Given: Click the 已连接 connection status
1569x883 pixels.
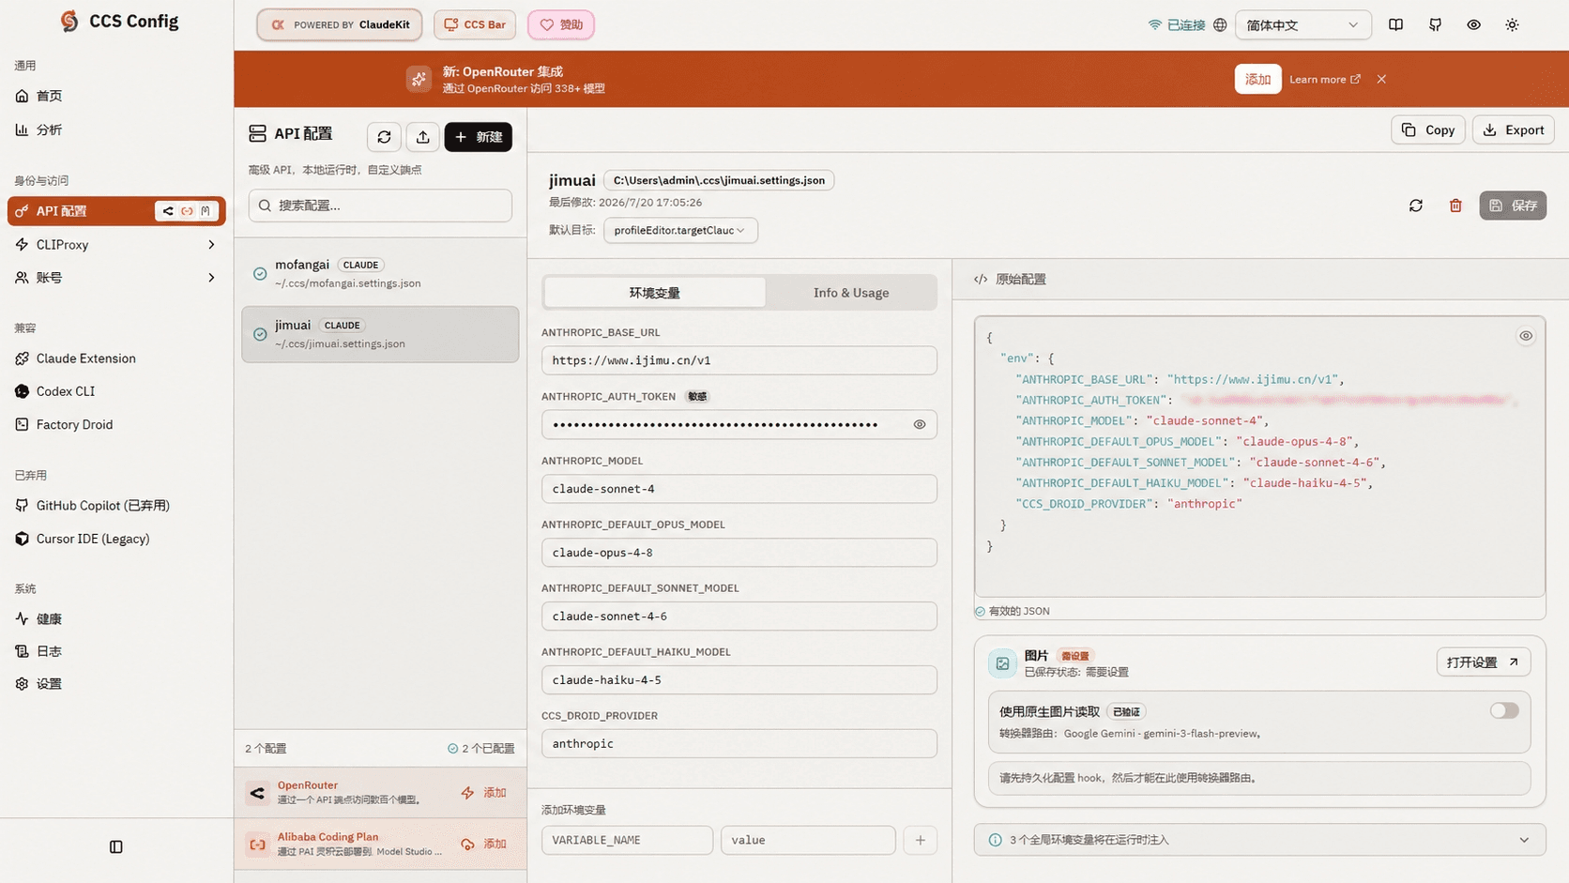Looking at the screenshot, I should (1177, 25).
